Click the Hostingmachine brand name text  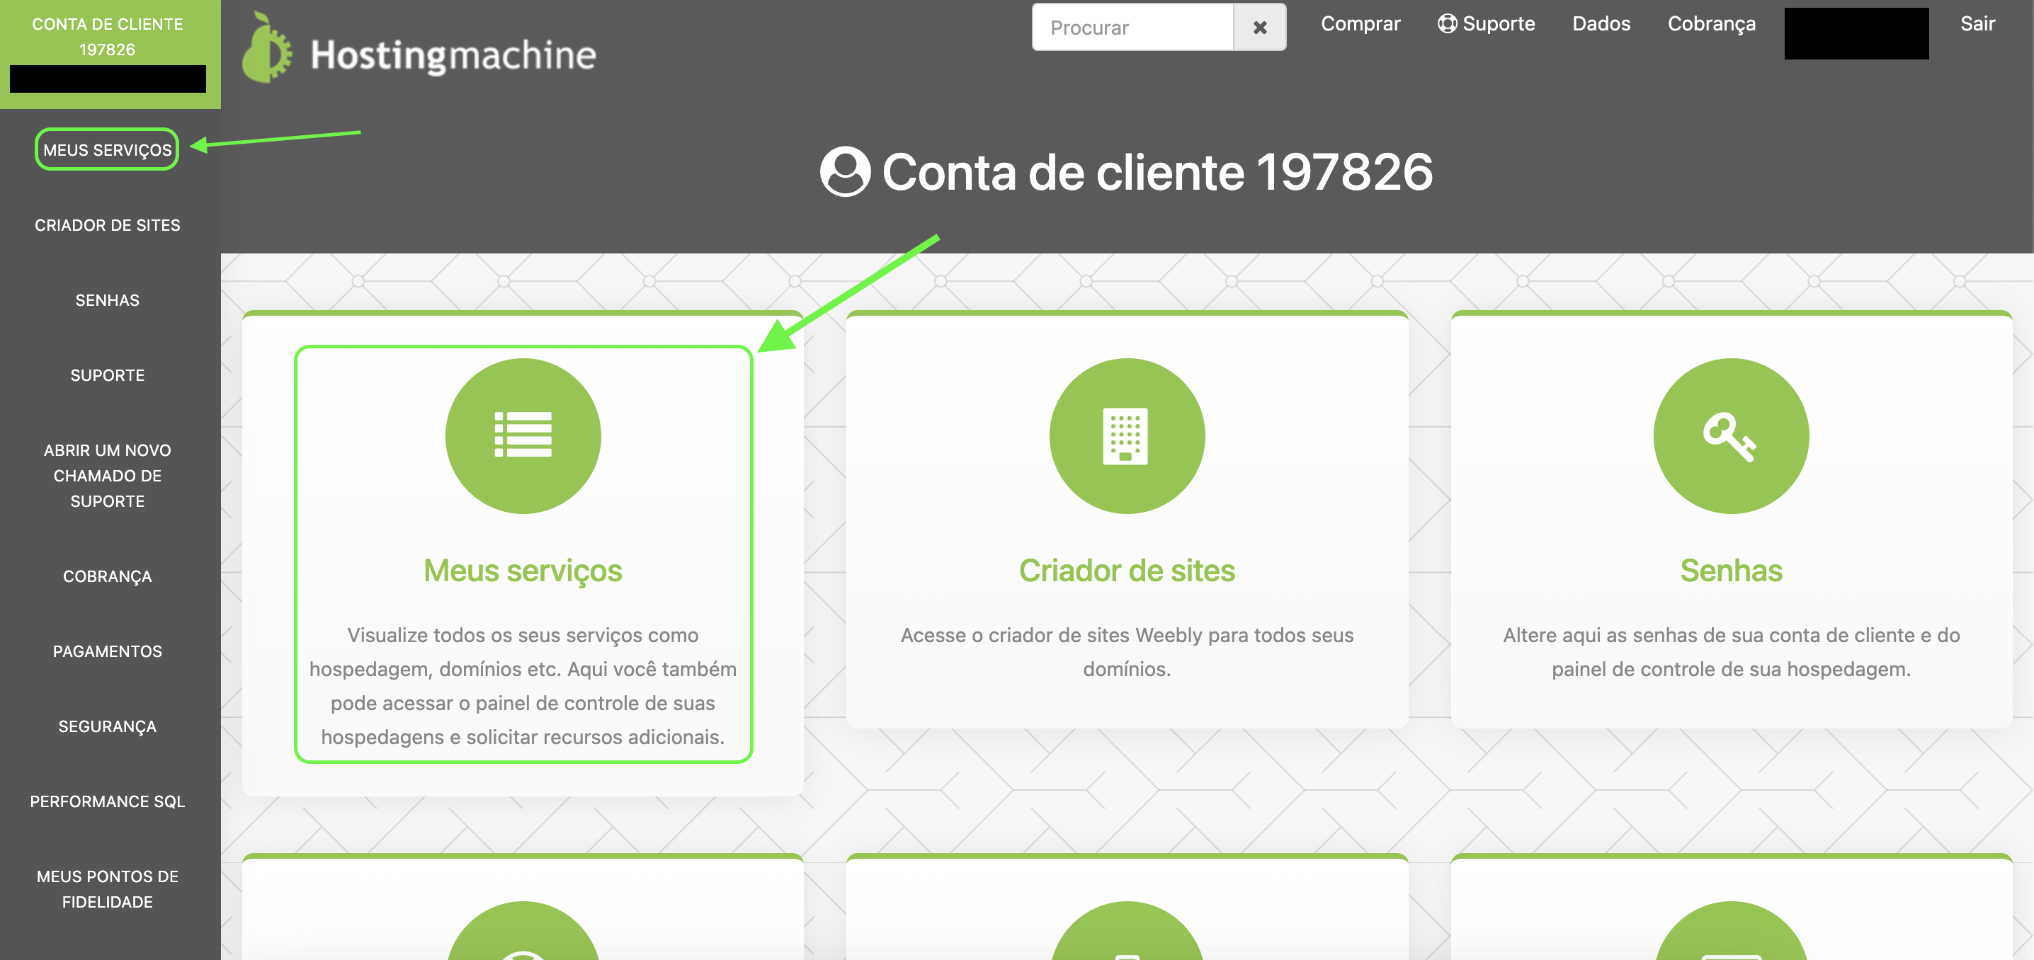[x=453, y=55]
